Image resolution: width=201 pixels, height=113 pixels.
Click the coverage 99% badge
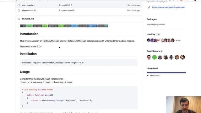40,26
